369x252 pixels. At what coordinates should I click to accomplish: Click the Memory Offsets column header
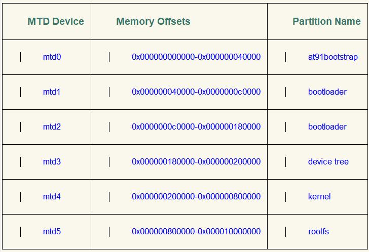(x=153, y=22)
